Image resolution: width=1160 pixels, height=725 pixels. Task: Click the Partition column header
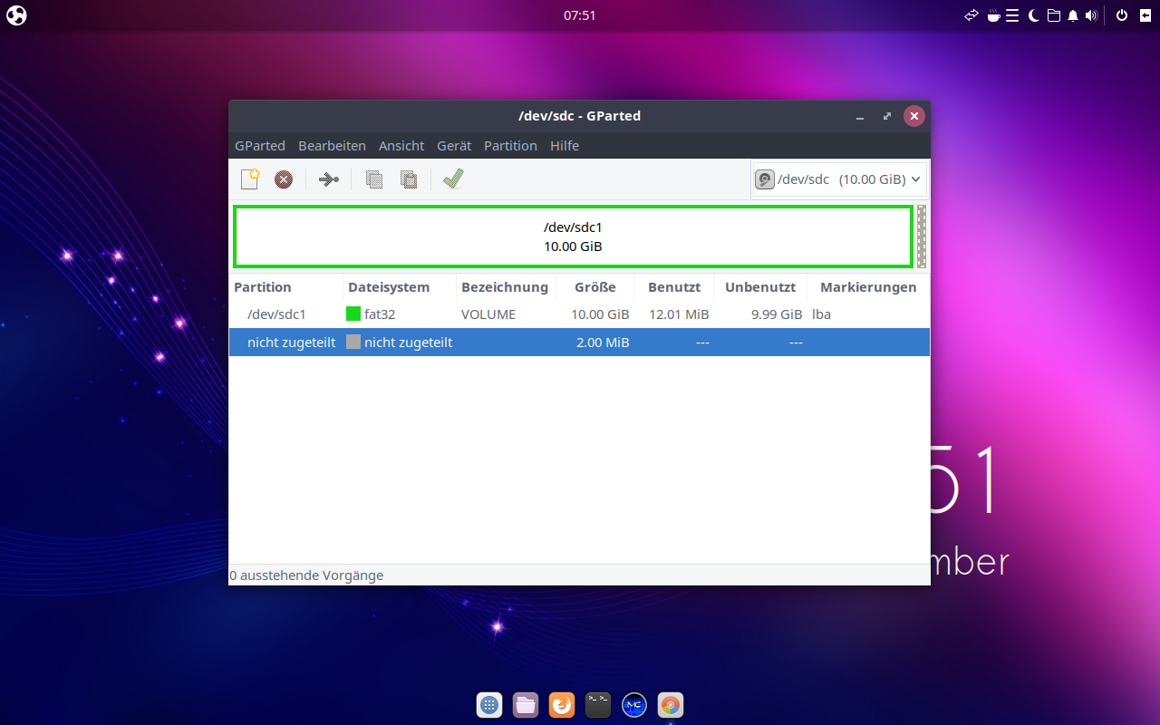[x=285, y=287]
